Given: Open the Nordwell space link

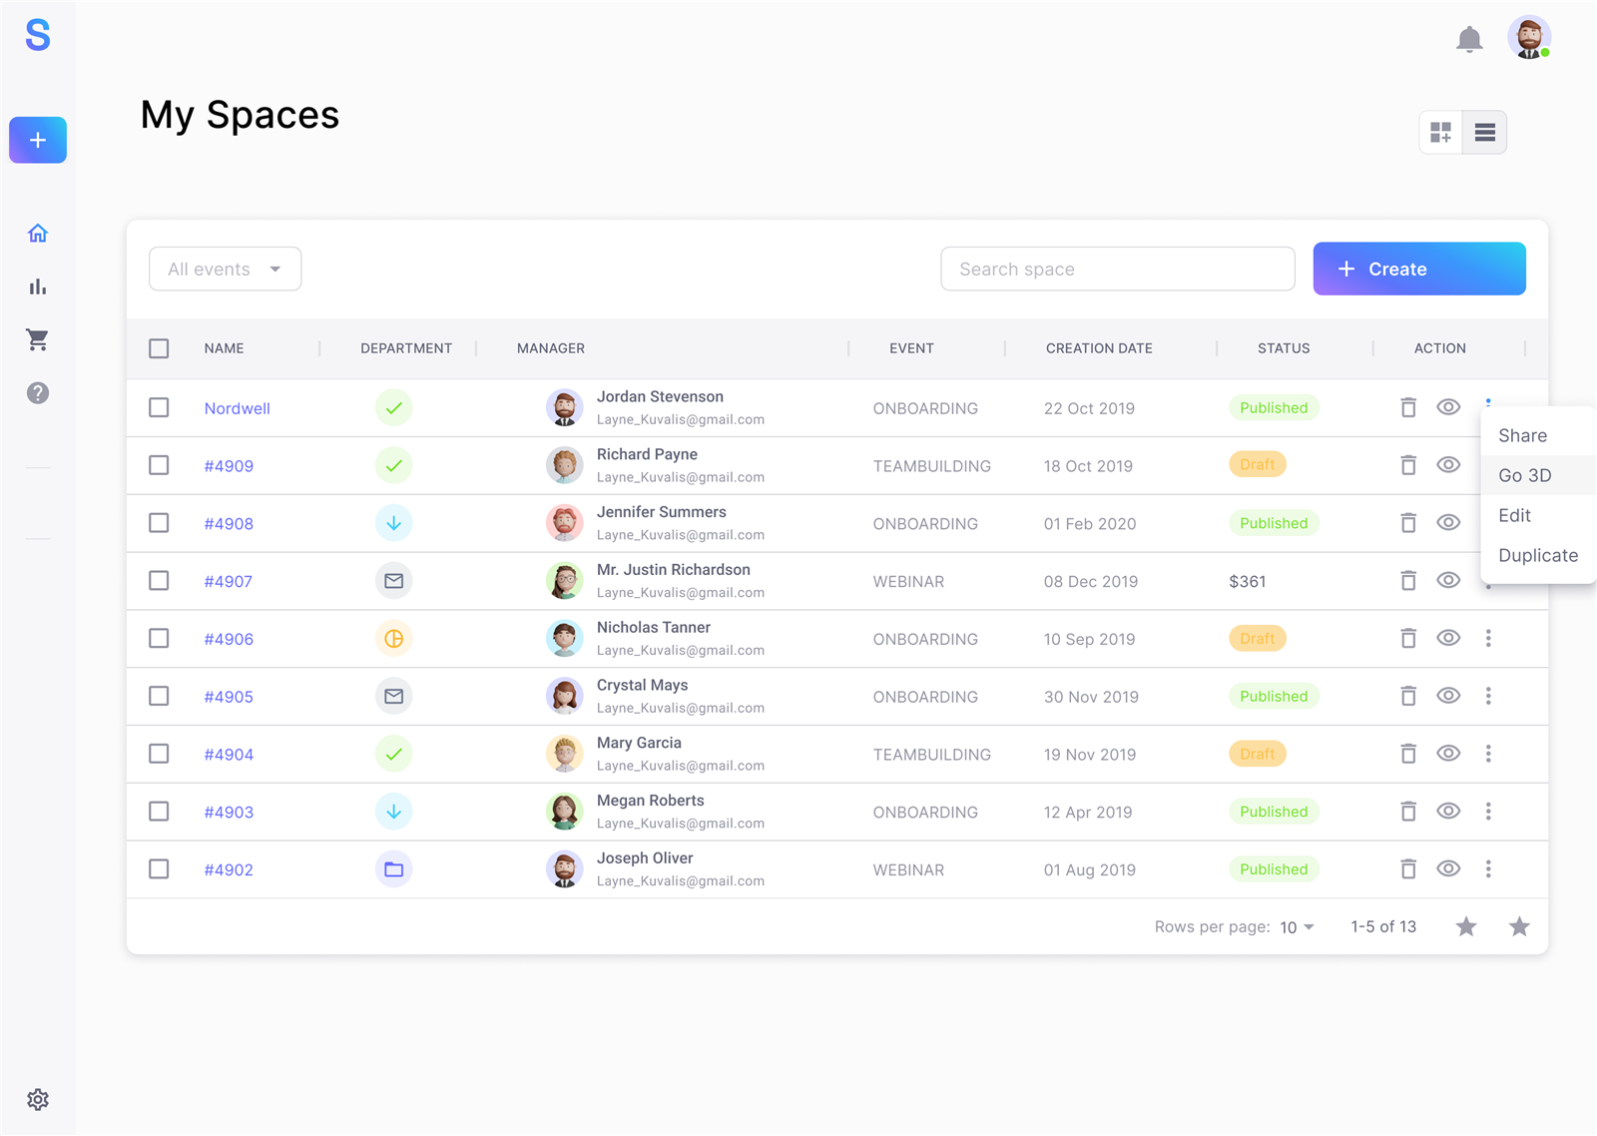Looking at the screenshot, I should coord(238,408).
